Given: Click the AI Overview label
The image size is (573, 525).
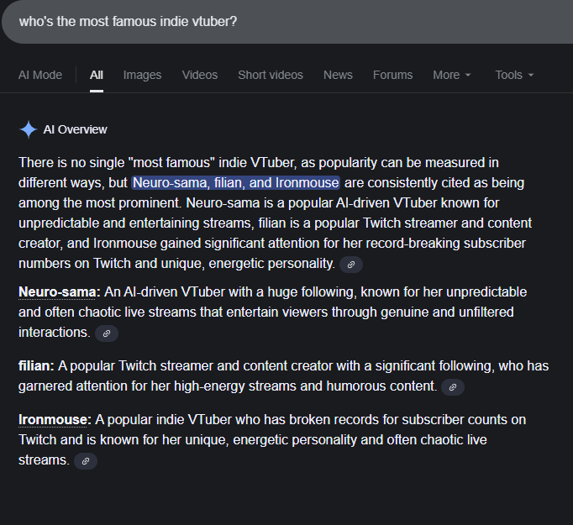Looking at the screenshot, I should [x=76, y=129].
